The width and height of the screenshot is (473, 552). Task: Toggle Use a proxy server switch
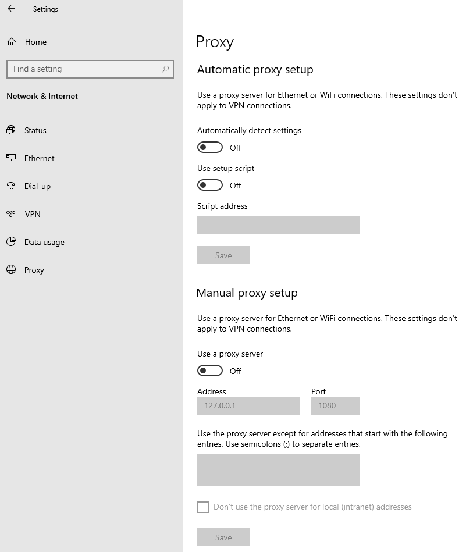tap(210, 371)
